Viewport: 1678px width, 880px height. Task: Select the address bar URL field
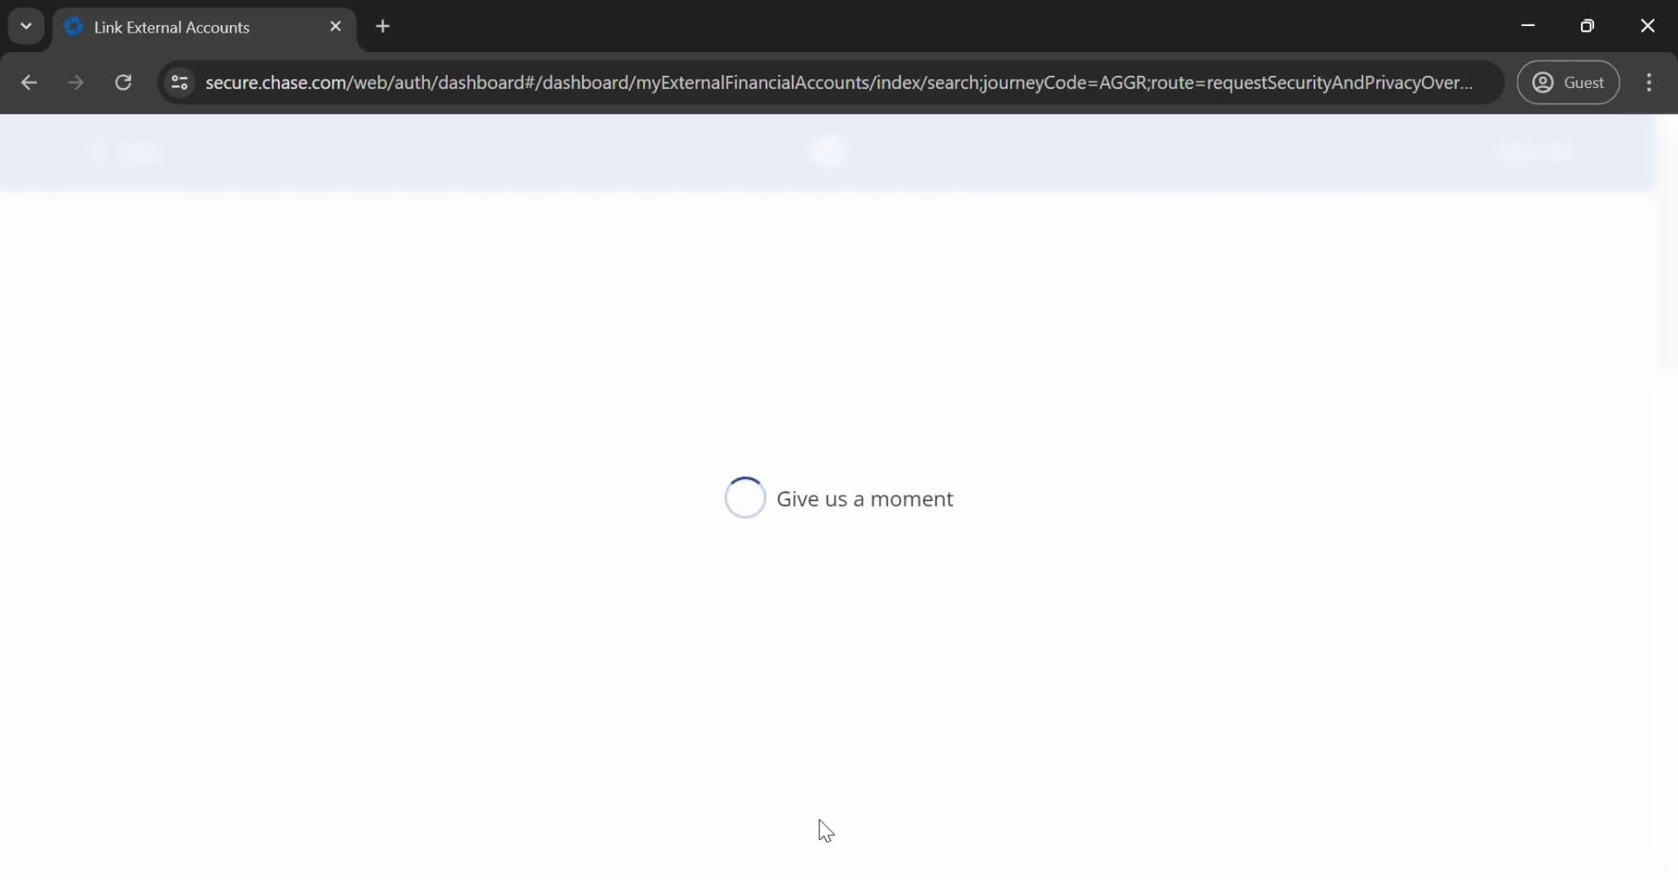click(x=838, y=82)
